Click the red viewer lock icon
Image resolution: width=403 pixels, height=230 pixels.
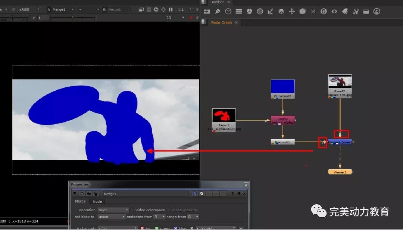pyautogui.click(x=191, y=18)
